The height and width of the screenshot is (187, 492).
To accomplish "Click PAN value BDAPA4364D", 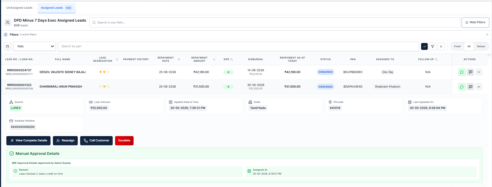I will click(x=353, y=87).
